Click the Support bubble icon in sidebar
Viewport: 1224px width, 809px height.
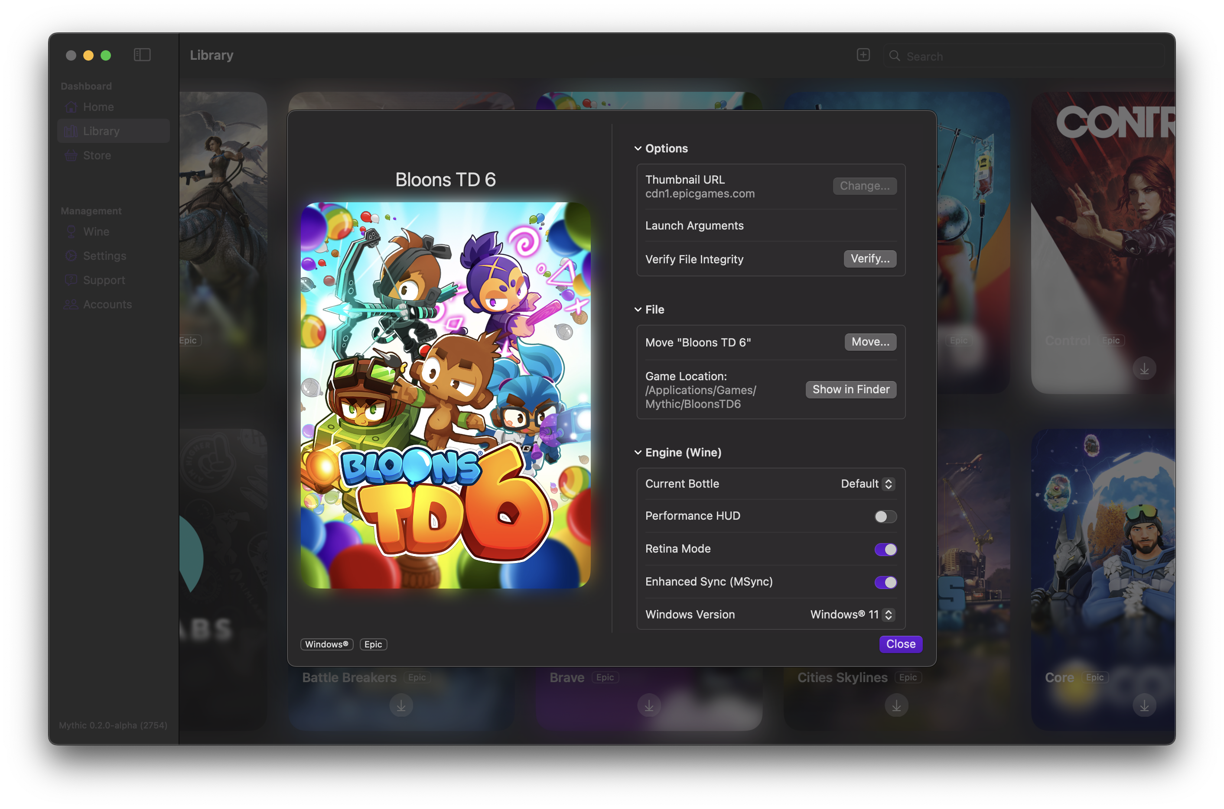click(71, 280)
